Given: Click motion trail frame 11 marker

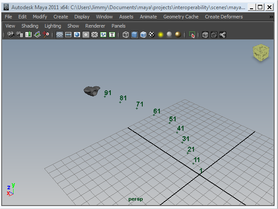Looking at the screenshot, I should [x=193, y=164].
